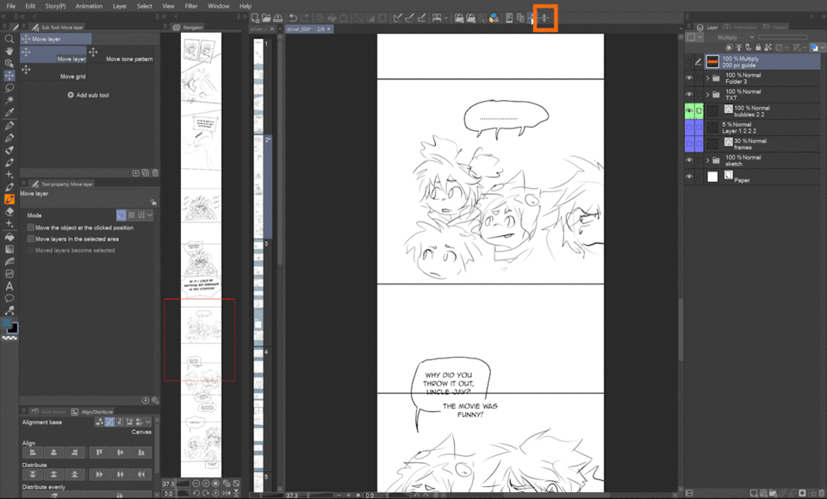Open the layer color dropdown arrow
This screenshot has height=499, width=827.
pyautogui.click(x=822, y=47)
